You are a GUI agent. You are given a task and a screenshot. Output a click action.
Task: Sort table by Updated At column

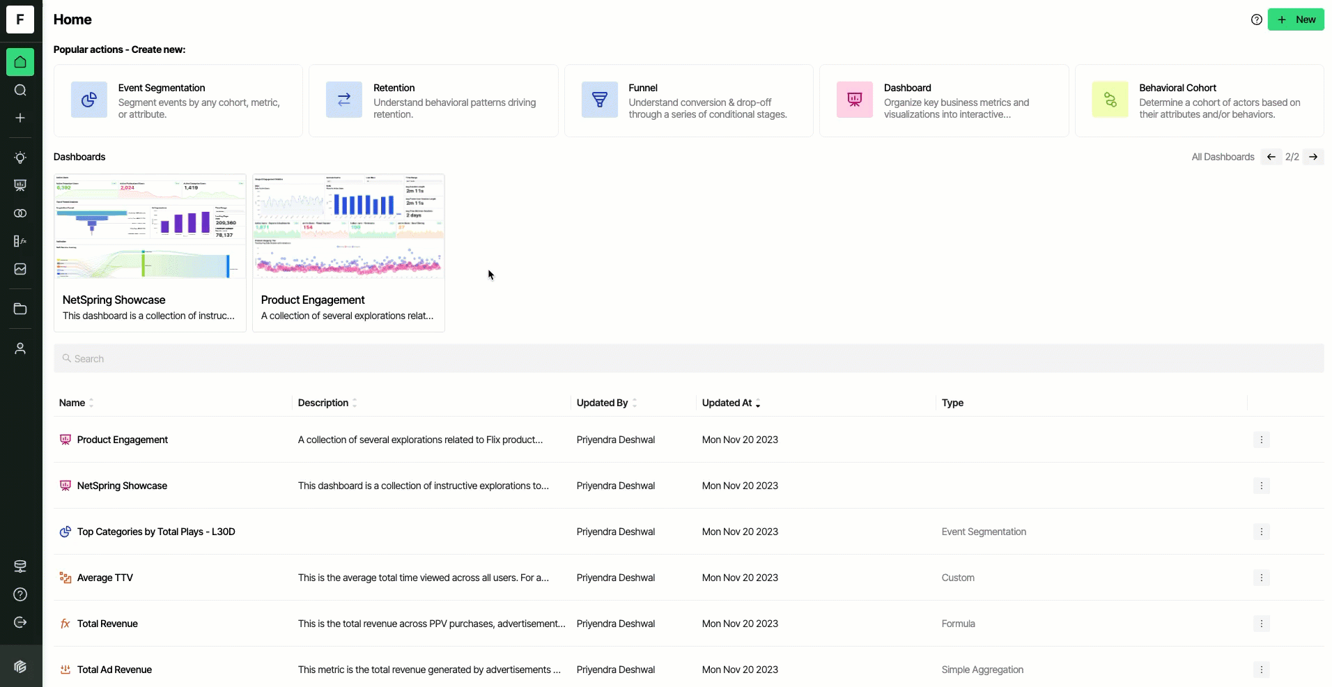731,403
